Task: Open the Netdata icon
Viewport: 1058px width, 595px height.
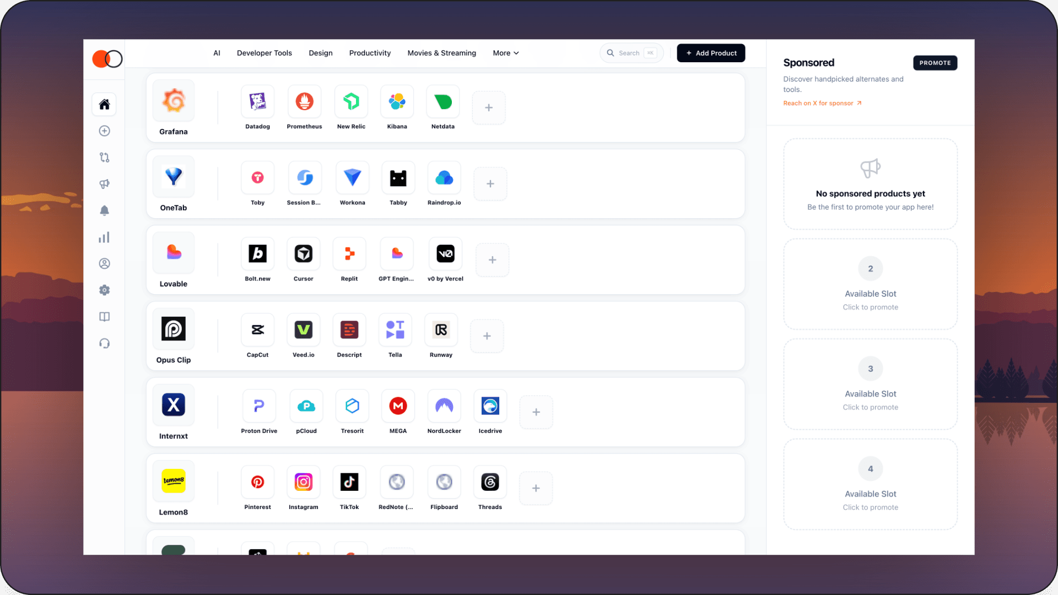Action: tap(443, 101)
